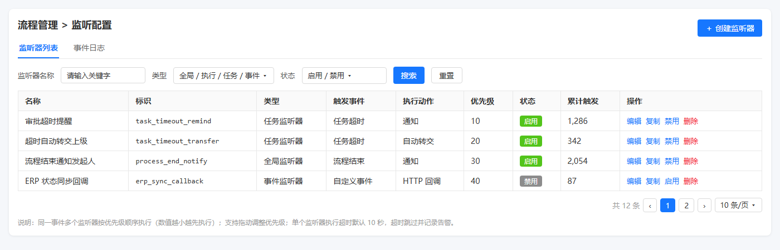Click the 禁用 status badge for ERP 状态同步回调
Viewport: 780px width, 250px height.
tap(531, 181)
